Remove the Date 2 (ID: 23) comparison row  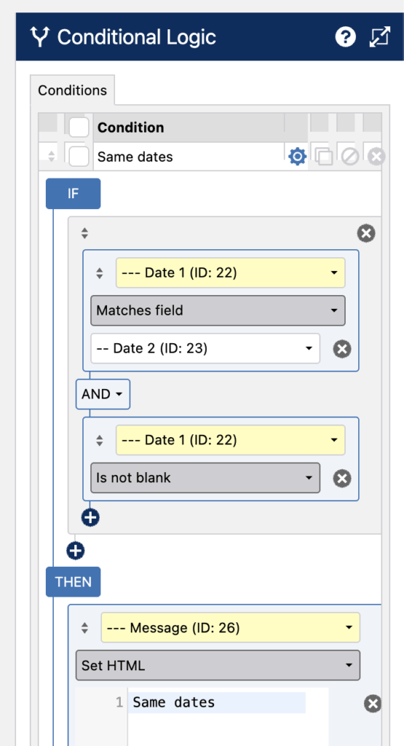pyautogui.click(x=341, y=349)
